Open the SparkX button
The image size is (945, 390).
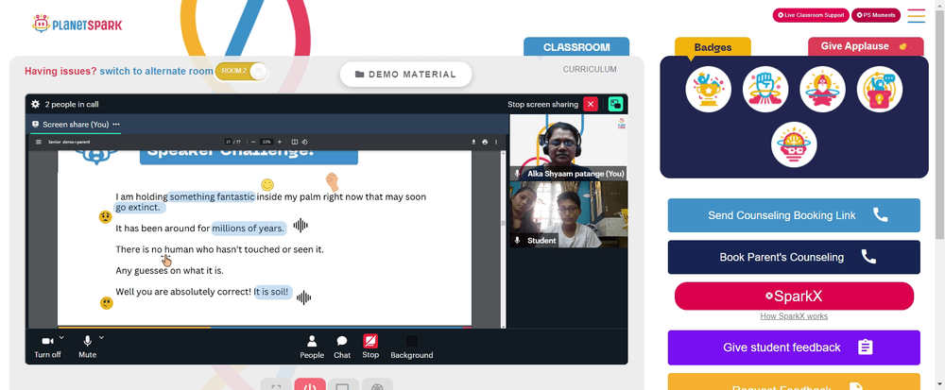click(794, 297)
